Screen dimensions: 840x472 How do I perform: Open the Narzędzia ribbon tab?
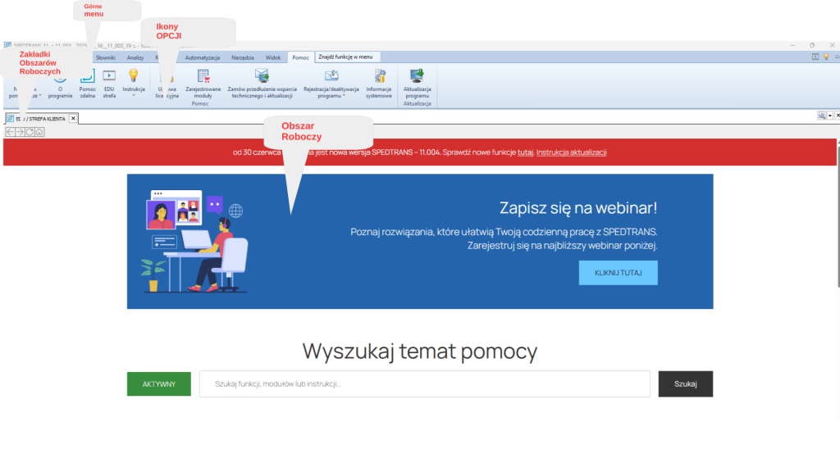pos(243,58)
